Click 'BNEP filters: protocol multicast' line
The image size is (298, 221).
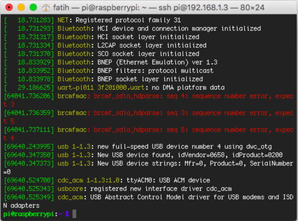click(x=155, y=70)
